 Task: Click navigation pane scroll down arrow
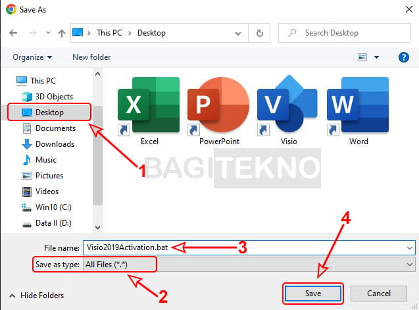point(98,227)
